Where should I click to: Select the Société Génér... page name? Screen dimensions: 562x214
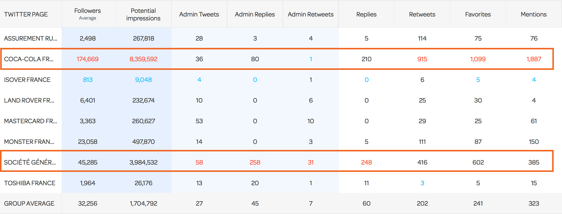(x=30, y=162)
